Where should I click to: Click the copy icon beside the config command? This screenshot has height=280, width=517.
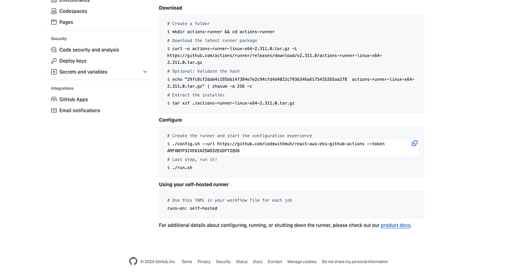(414, 143)
